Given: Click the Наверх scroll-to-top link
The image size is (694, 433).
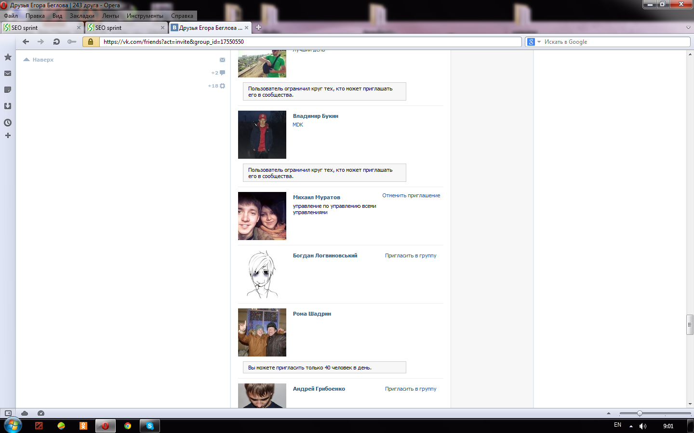Looking at the screenshot, I should click(39, 60).
